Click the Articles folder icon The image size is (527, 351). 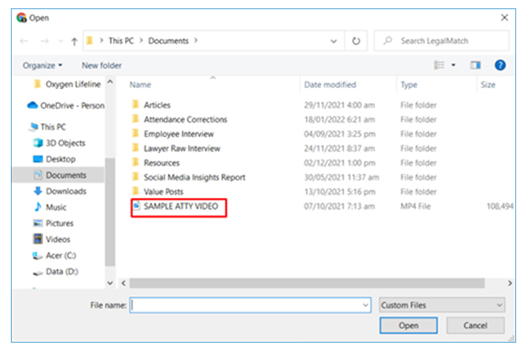pyautogui.click(x=135, y=104)
